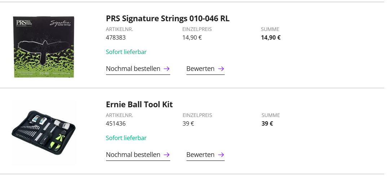Screen dimensions: 387x176
Task: Click arrow icon beside PRS strings Nochmal bestellen
Action: coord(167,69)
